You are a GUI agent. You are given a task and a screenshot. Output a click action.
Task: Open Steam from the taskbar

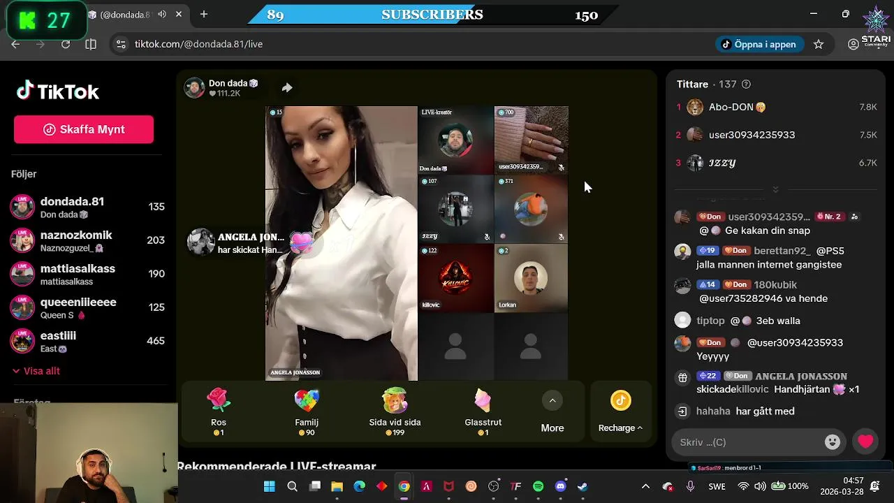[582, 486]
